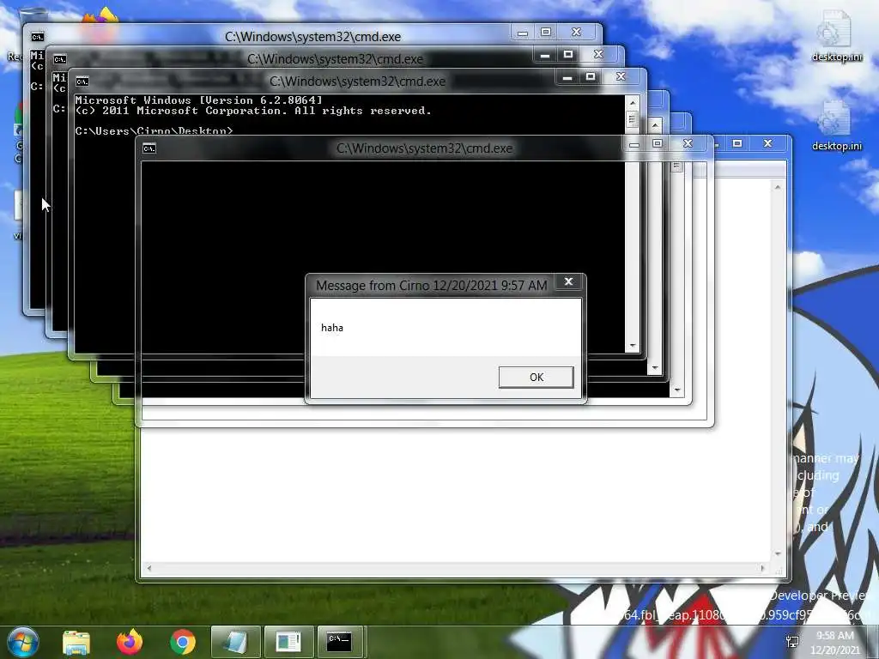The image size is (879, 659).
Task: Minimize the frontmost cmd window
Action: (634, 144)
